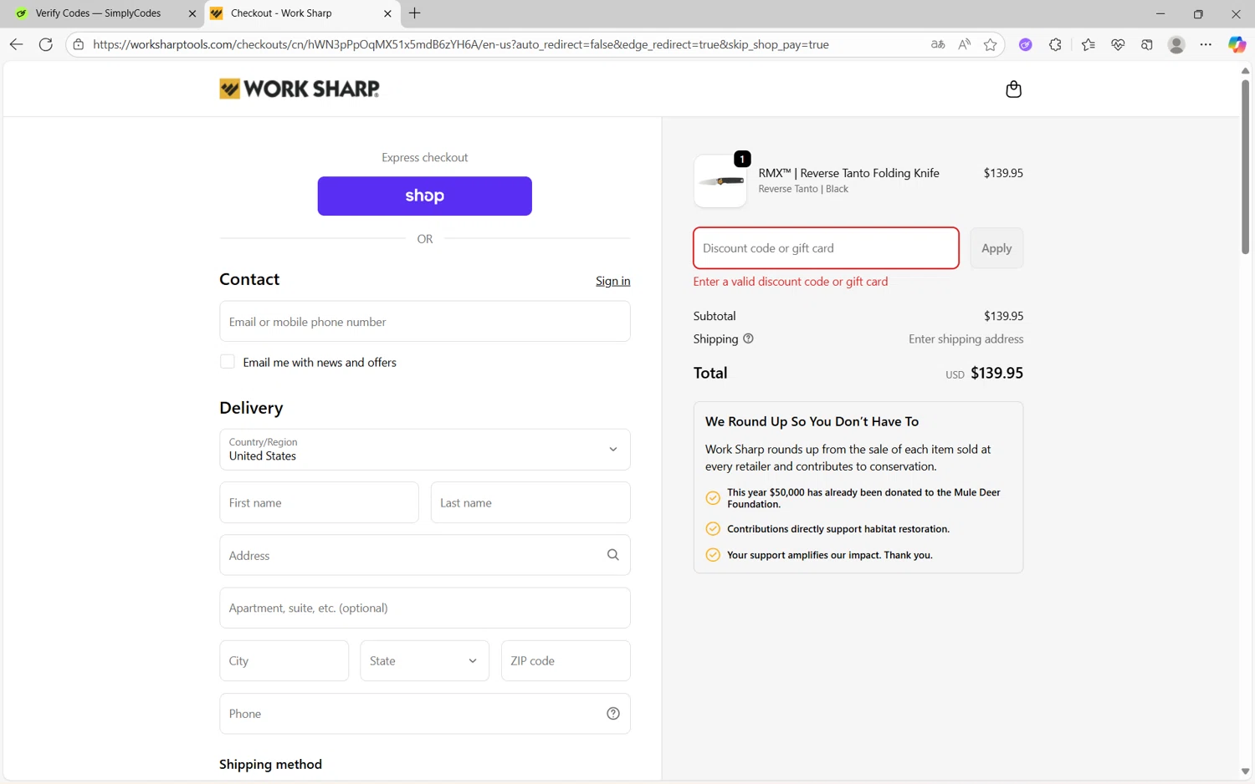Open browser essentials heart icon

[x=1118, y=44]
